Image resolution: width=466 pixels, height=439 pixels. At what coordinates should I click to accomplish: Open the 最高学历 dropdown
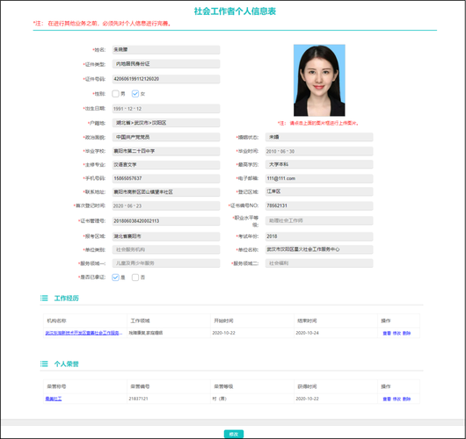[x=319, y=164]
